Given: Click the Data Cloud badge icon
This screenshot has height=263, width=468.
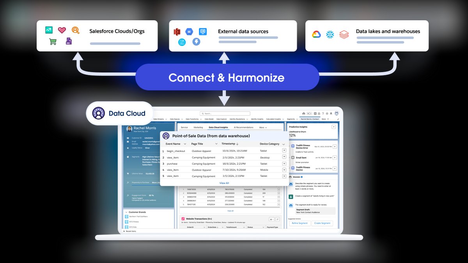Looking at the screenshot, I should tap(98, 113).
